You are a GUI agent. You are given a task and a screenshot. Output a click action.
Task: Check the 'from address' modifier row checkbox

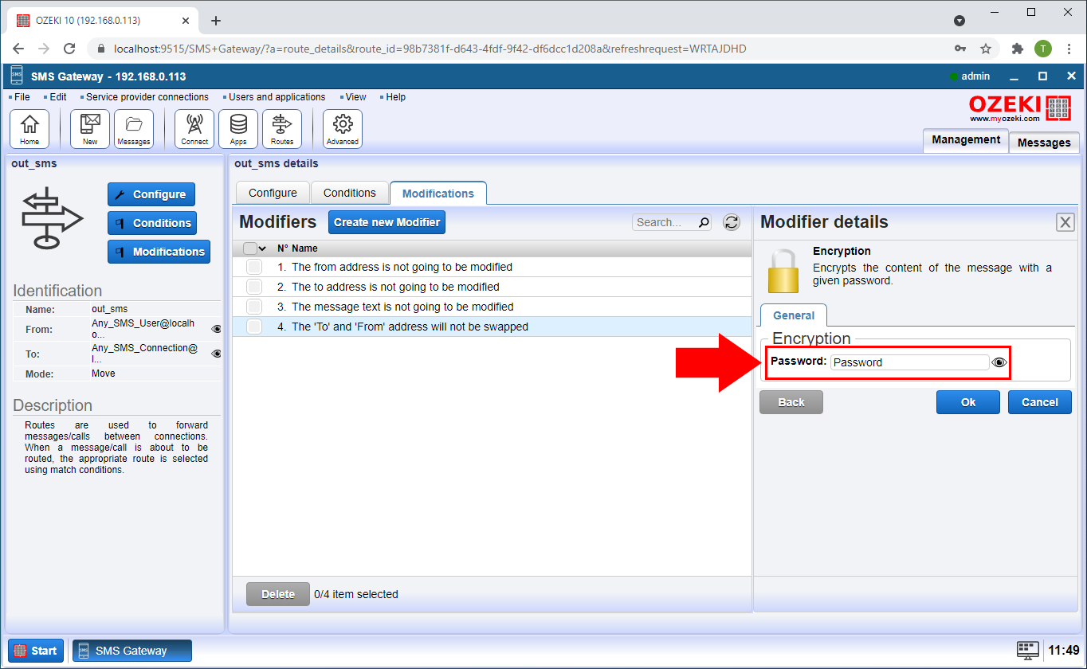[254, 267]
